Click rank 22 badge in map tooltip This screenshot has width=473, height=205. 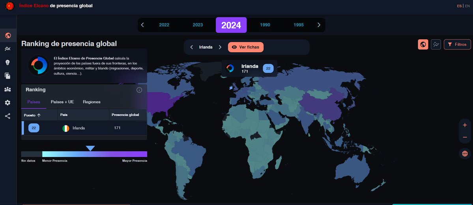click(268, 69)
